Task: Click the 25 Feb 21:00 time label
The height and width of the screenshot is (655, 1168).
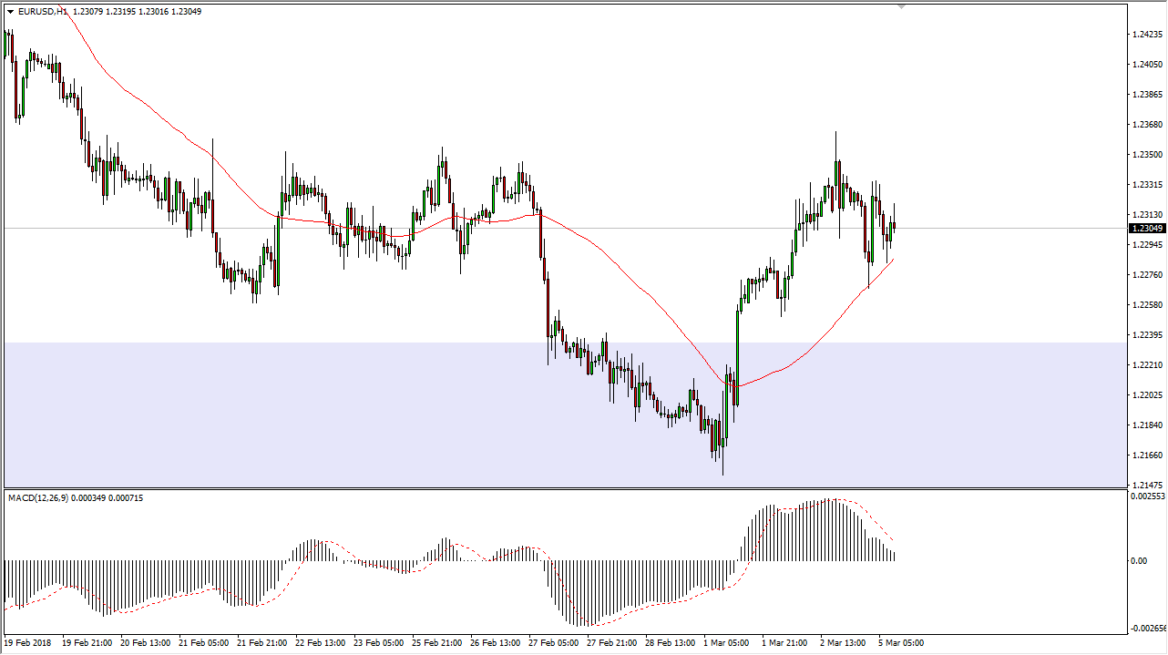Action: (436, 642)
